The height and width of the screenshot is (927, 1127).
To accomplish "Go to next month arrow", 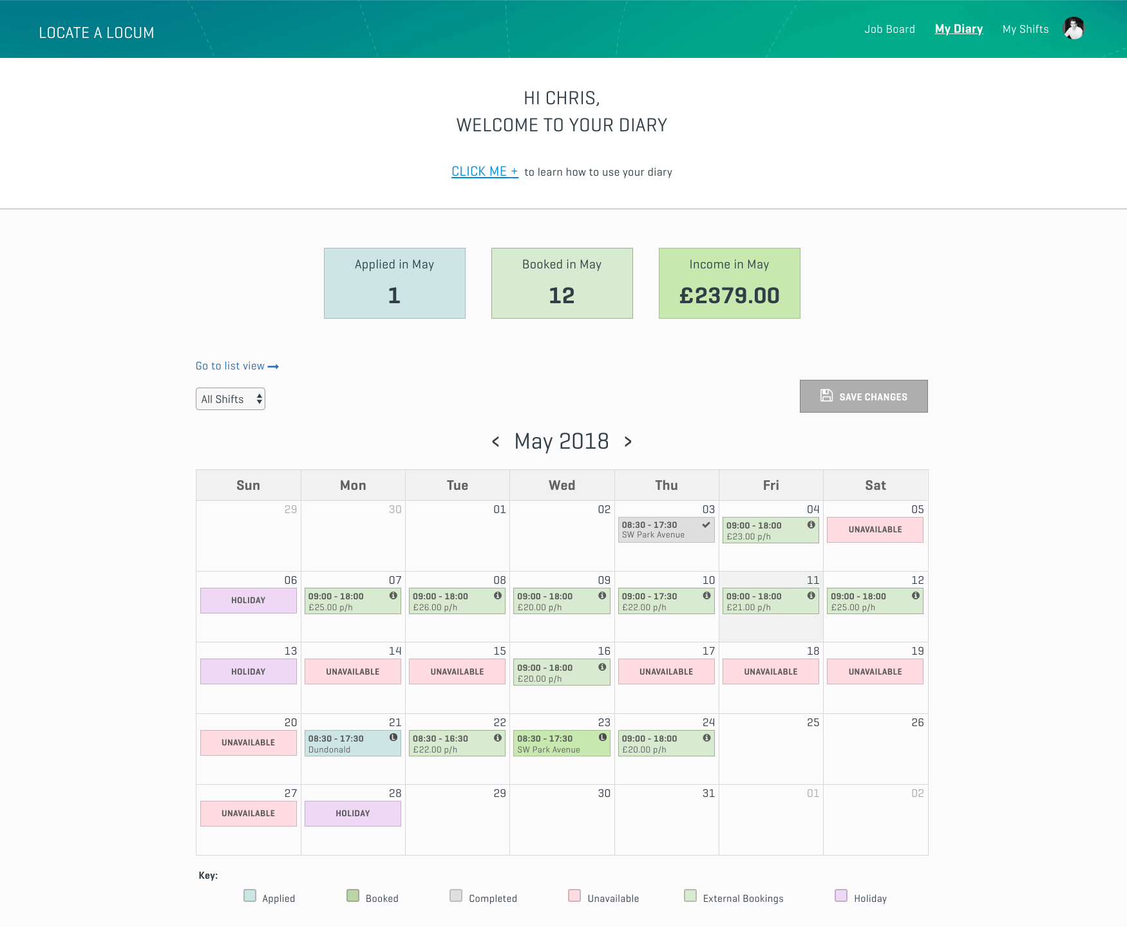I will coord(628,442).
